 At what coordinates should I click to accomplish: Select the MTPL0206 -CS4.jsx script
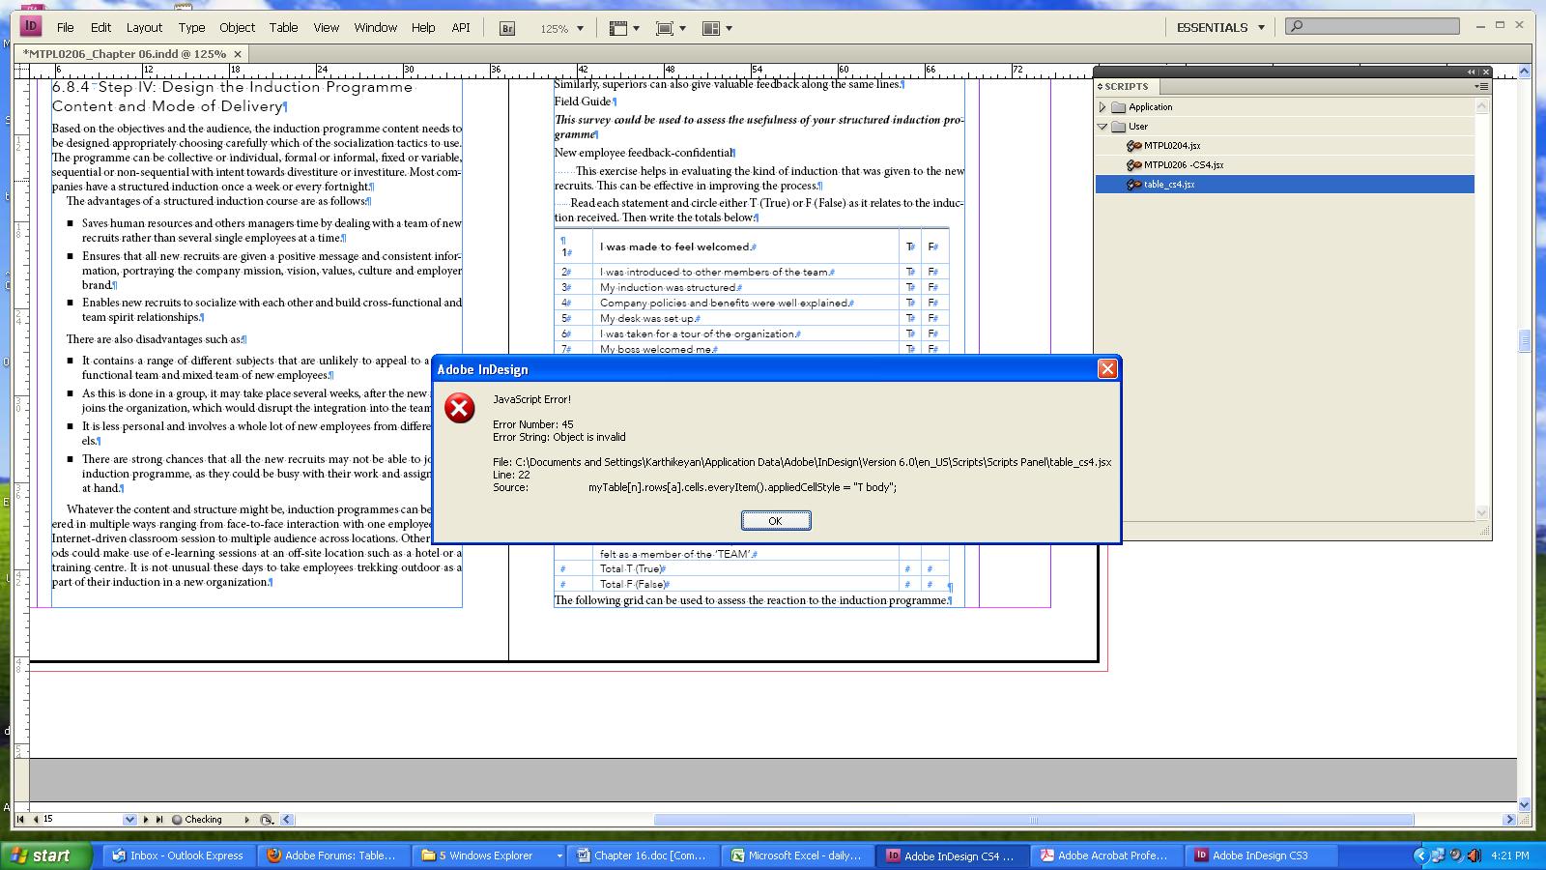pos(1184,165)
